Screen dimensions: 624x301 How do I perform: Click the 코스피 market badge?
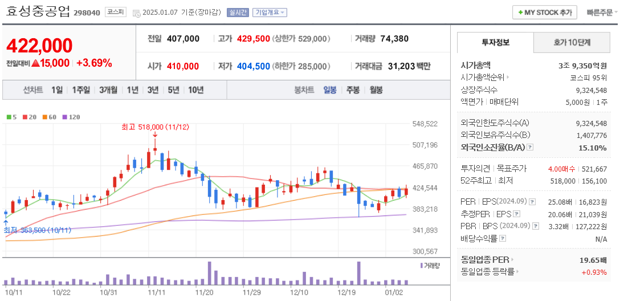[x=116, y=12]
